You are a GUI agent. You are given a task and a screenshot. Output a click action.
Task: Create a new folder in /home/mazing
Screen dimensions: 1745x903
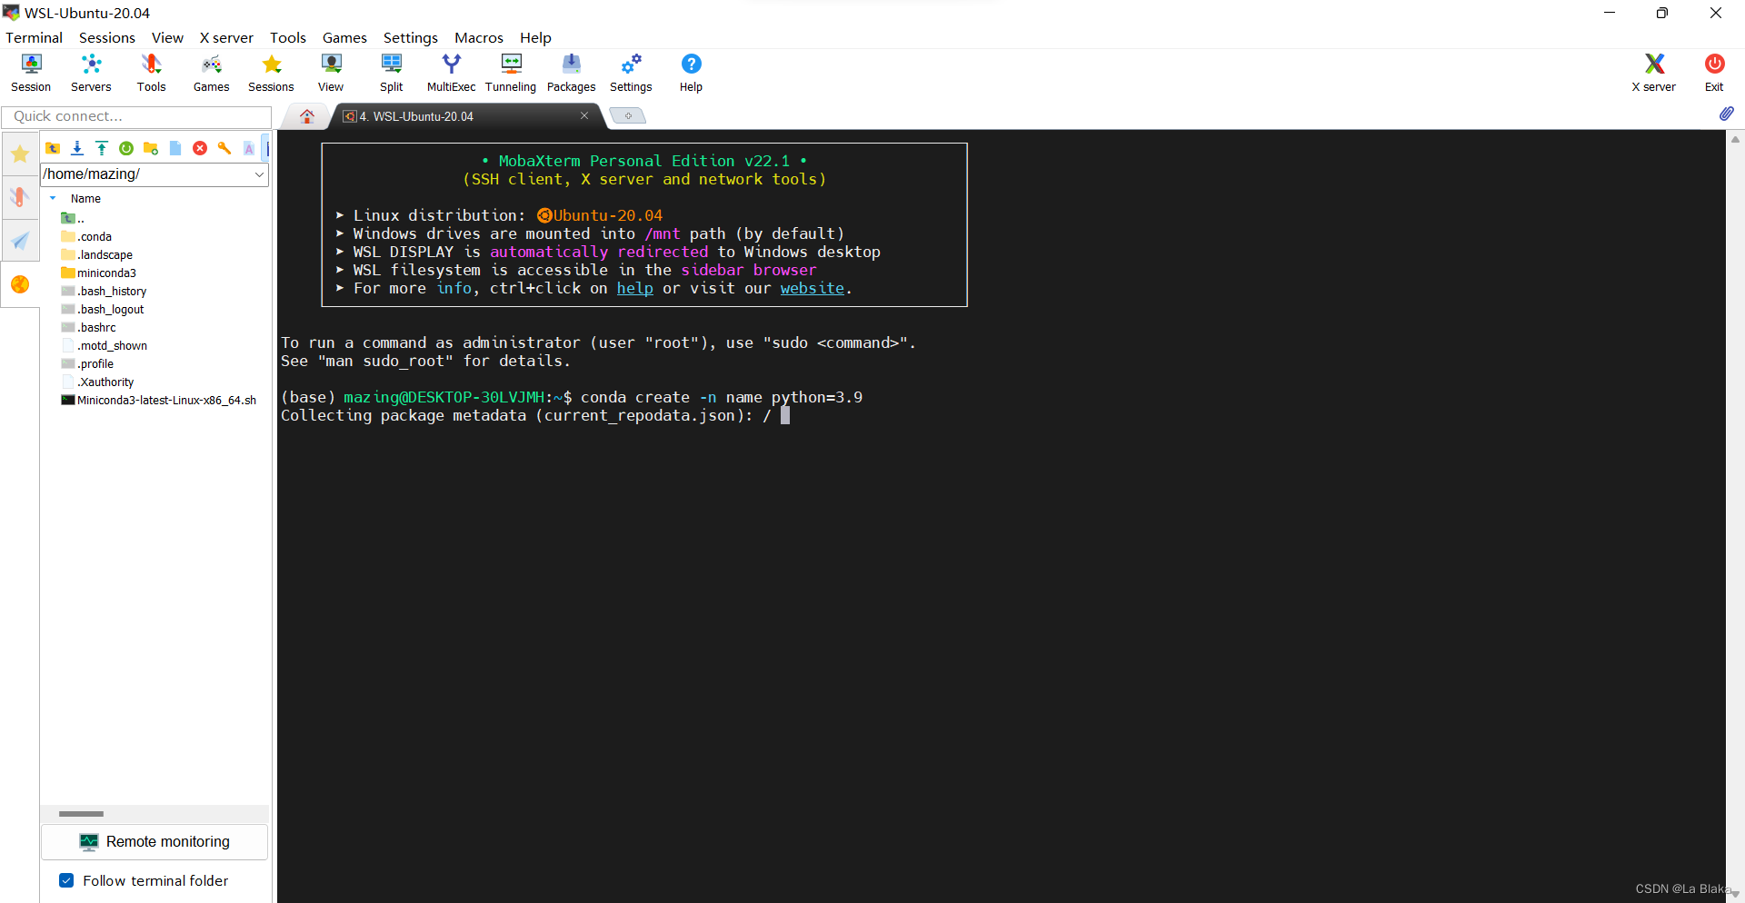pyautogui.click(x=150, y=148)
